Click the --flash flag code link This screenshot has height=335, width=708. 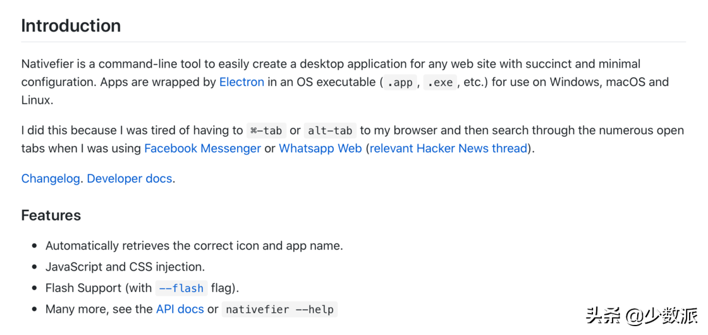pyautogui.click(x=181, y=288)
